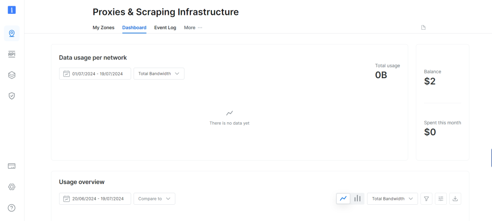This screenshot has height=221, width=492.
Task: Open the chart settings sliders icon
Action: tap(441, 198)
